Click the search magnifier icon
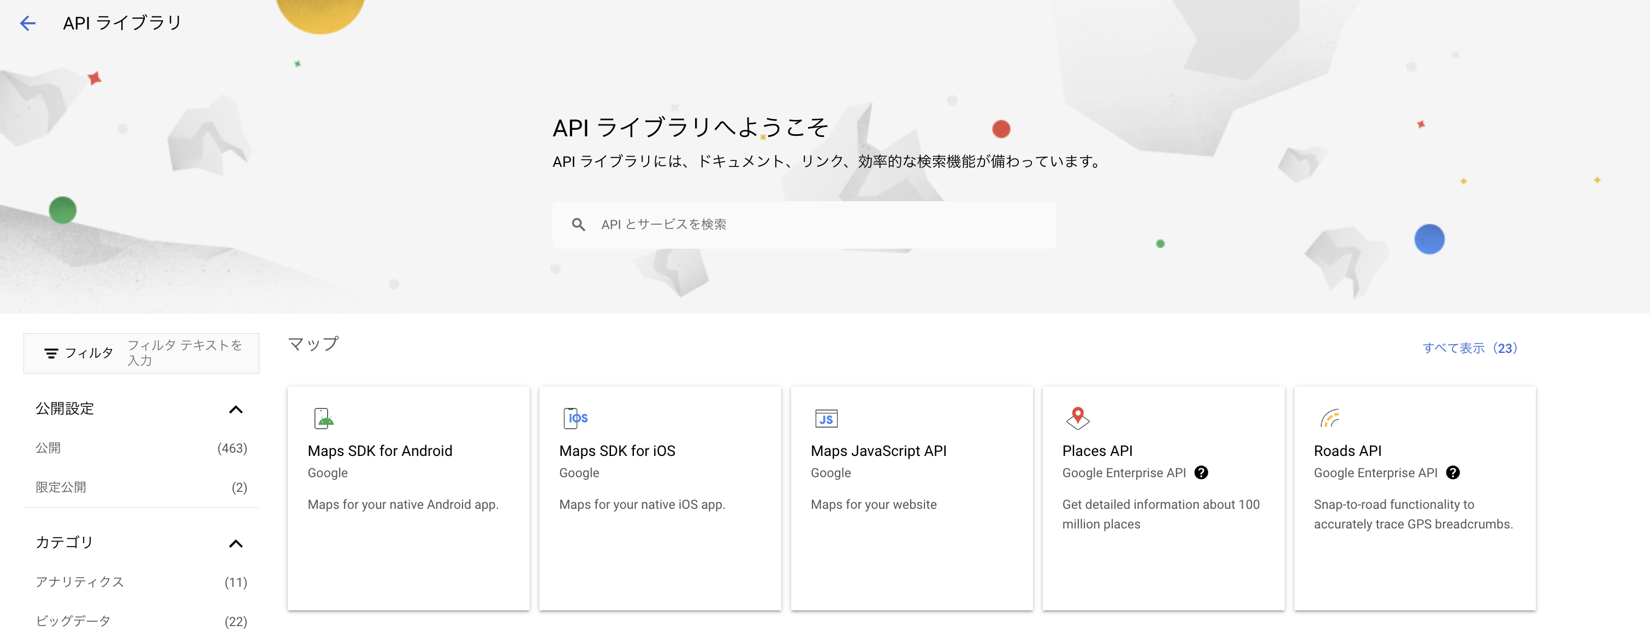 coord(578,225)
